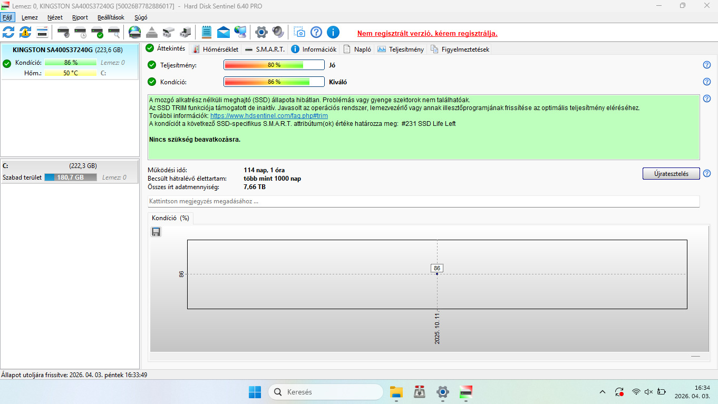Click the two-drives toolbar icon

tap(169, 32)
